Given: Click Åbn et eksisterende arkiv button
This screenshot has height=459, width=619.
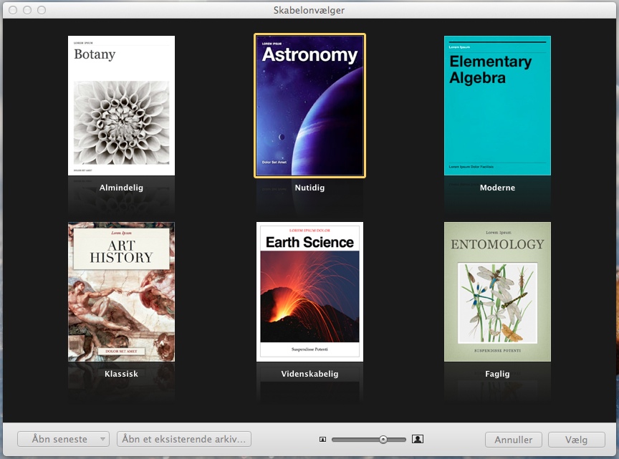Looking at the screenshot, I should tap(184, 439).
